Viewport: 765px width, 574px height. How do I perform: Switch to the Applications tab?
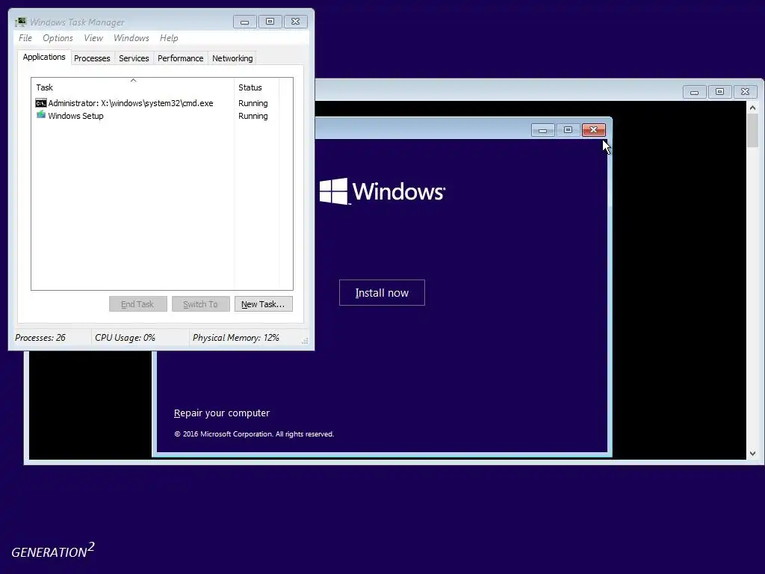pos(44,57)
